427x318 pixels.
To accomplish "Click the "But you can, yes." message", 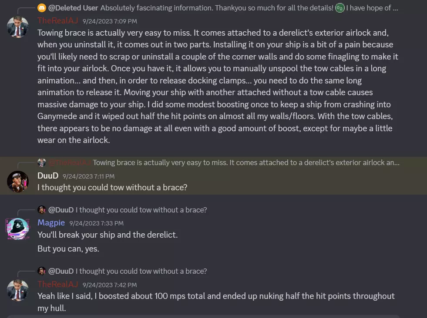I will pos(68,249).
